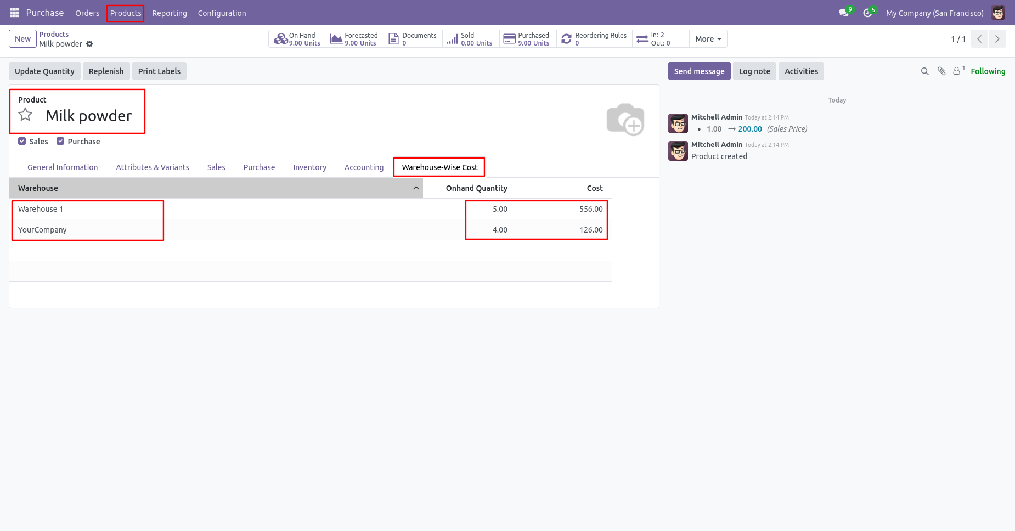Search messages with magnifier icon
Image resolution: width=1015 pixels, height=531 pixels.
(924, 71)
